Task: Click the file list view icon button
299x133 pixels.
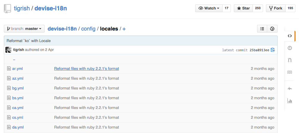Action: point(262,29)
